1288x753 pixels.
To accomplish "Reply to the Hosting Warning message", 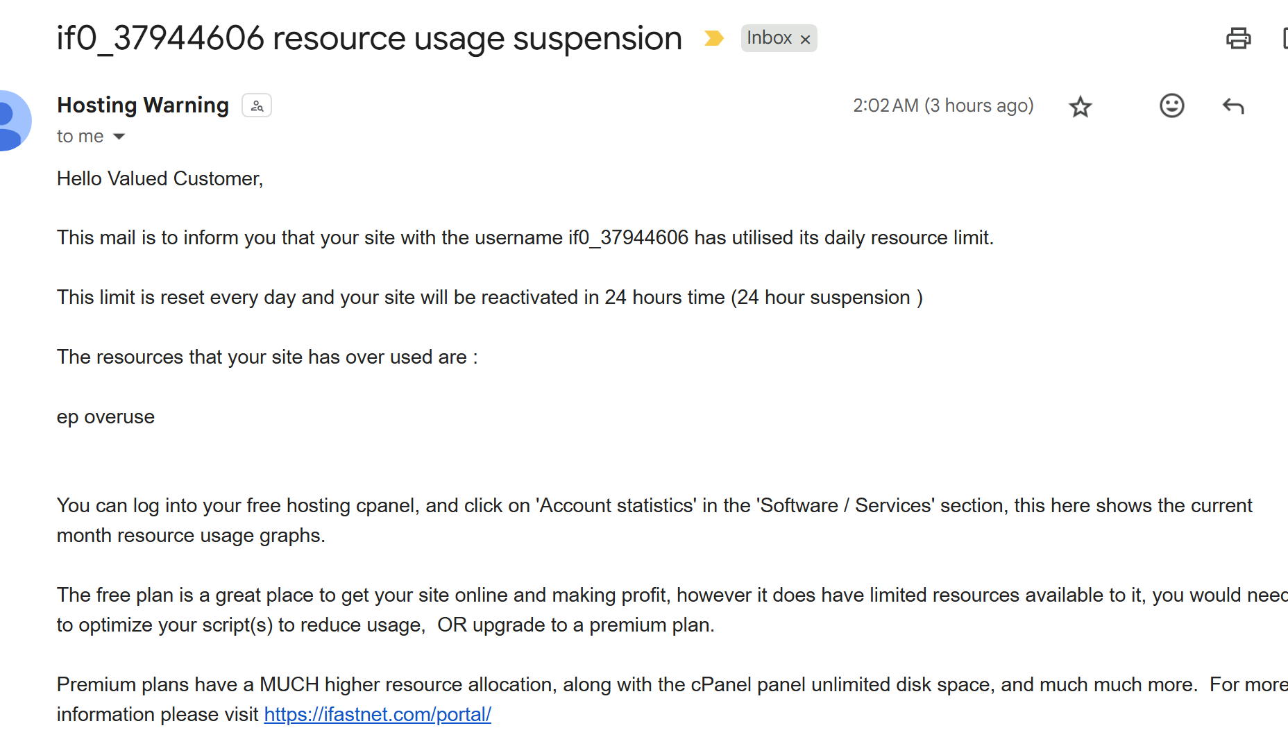I will 1233,106.
